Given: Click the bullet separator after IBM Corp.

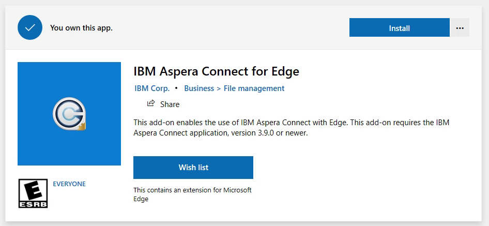Looking at the screenshot, I should 176,88.
